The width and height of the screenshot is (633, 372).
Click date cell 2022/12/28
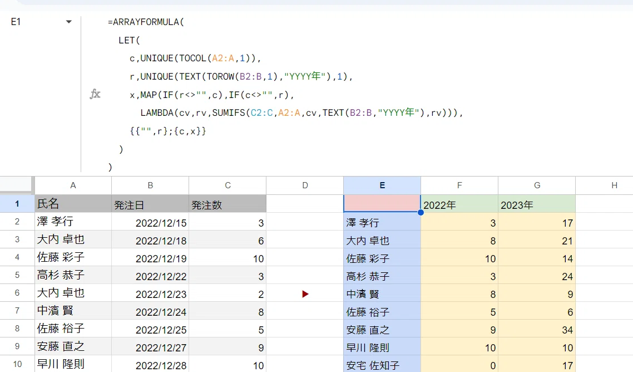click(x=150, y=364)
